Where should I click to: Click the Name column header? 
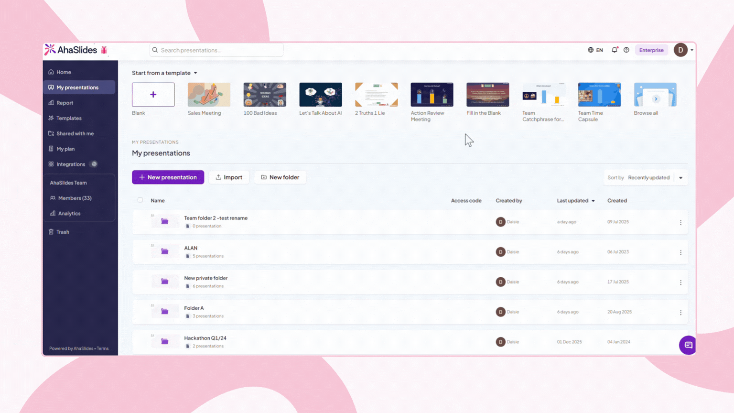[x=158, y=201]
